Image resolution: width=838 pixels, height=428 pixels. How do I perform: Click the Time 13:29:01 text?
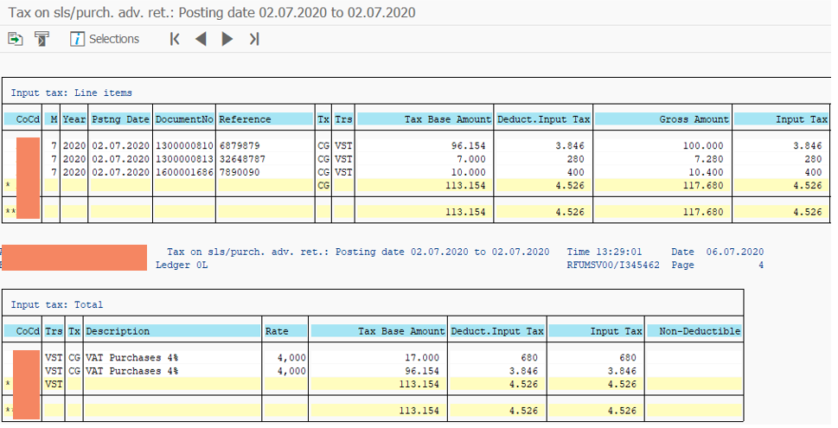click(604, 252)
